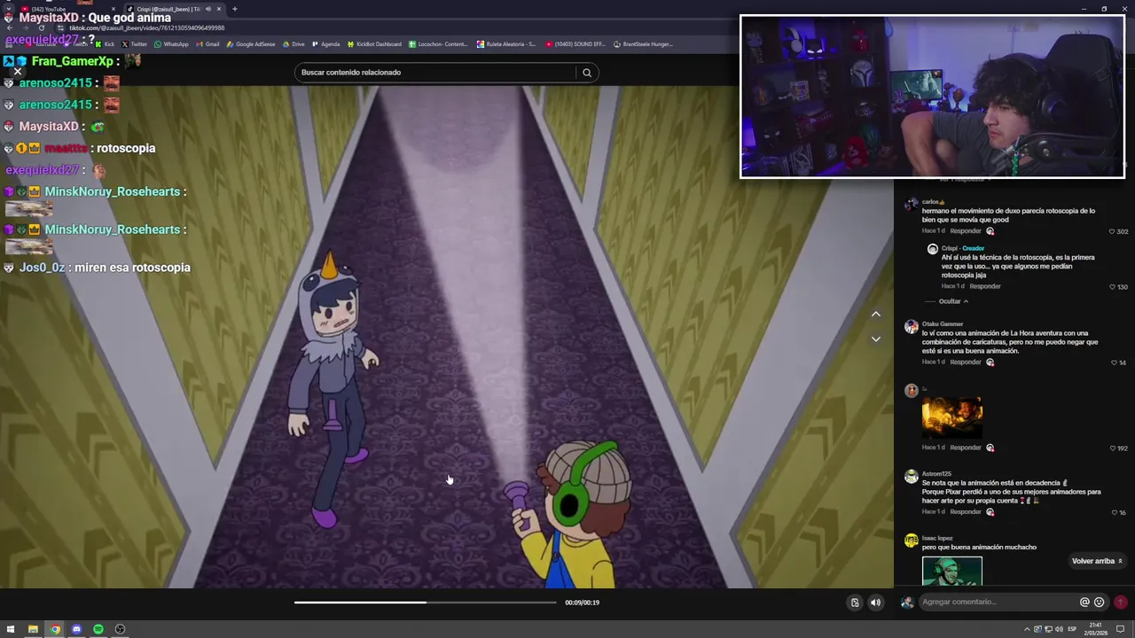
Task: Open the 'Gmail' bookmark
Action: (x=207, y=44)
